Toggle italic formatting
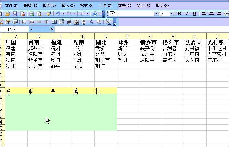 (187, 14)
